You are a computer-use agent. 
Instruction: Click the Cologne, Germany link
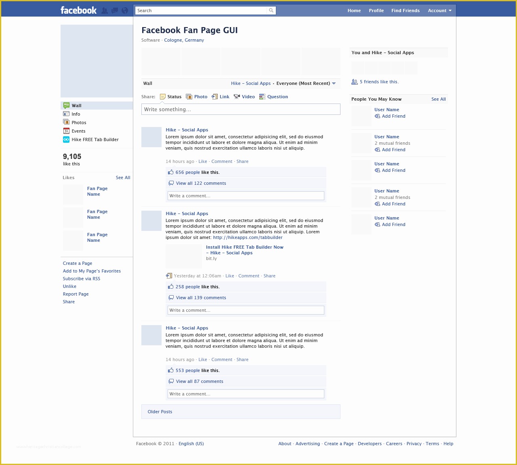pos(184,40)
